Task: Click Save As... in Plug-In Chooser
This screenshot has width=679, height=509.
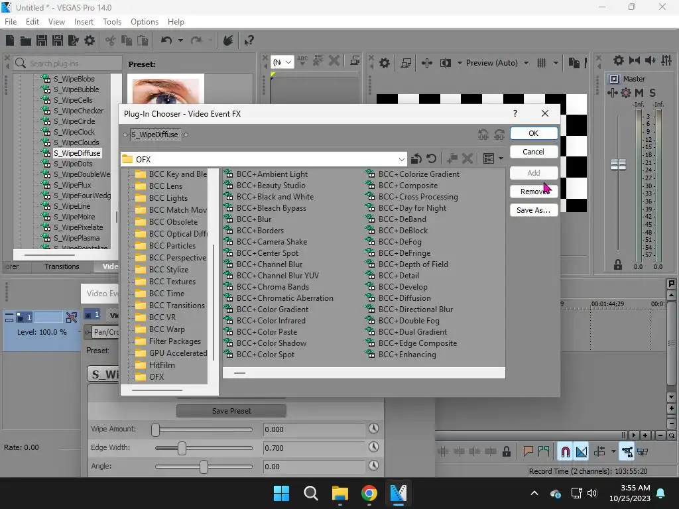Action: click(x=534, y=210)
